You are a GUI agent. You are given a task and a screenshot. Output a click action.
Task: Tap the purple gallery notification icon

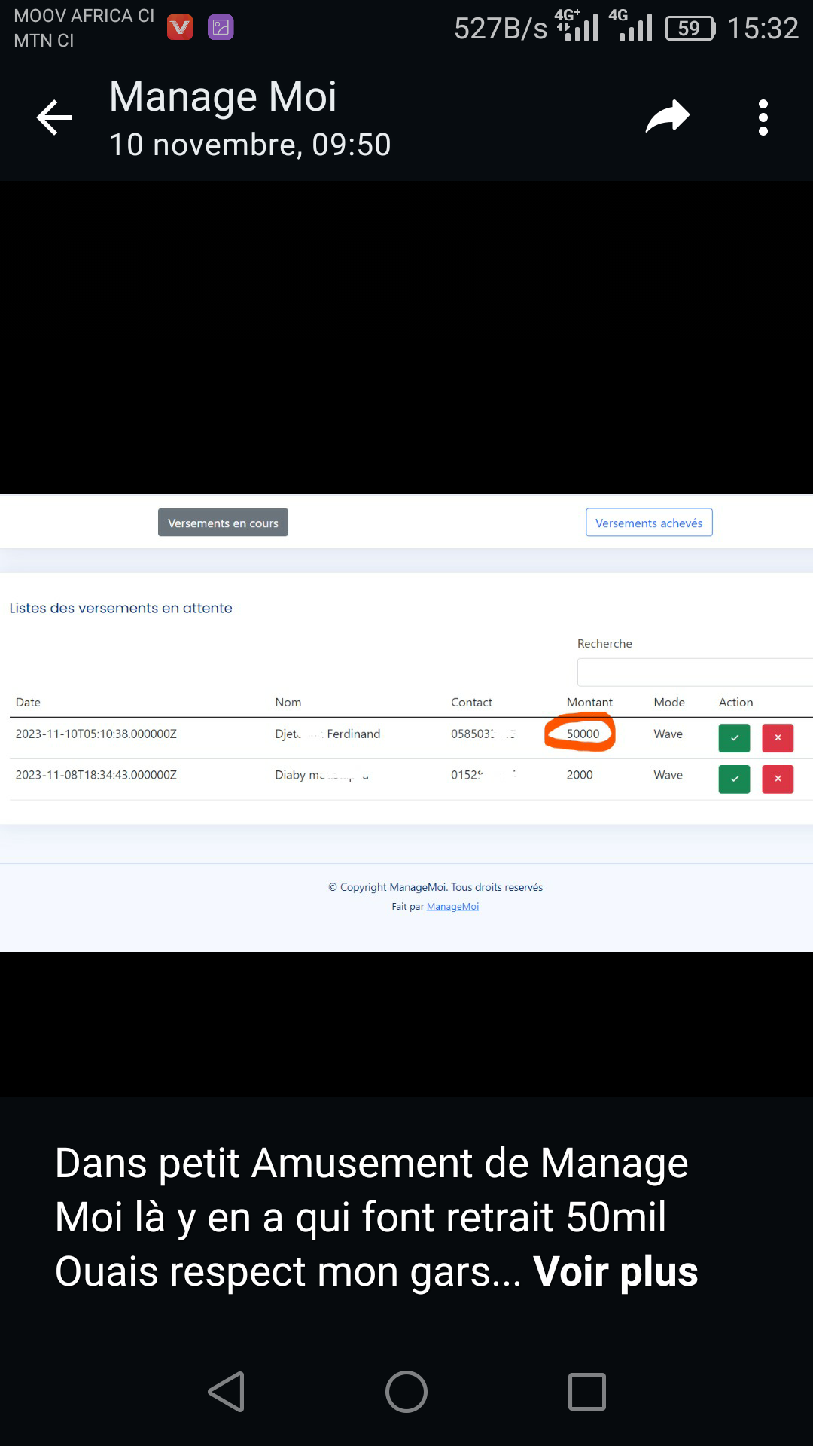[x=221, y=28]
